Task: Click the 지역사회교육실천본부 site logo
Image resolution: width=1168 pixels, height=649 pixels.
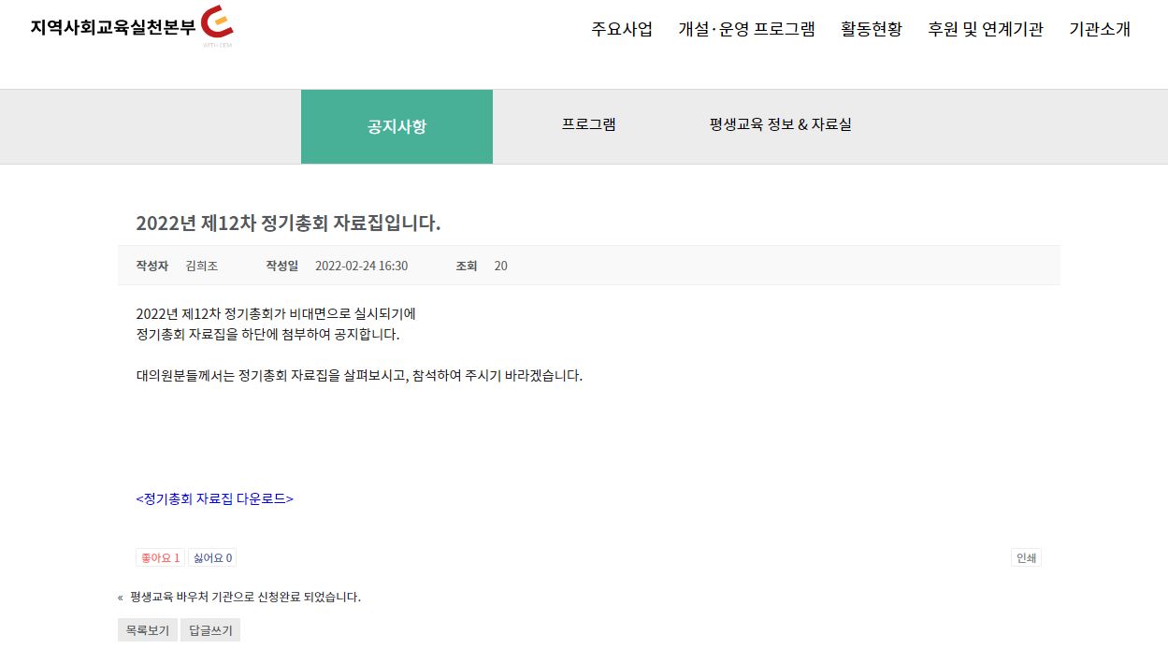Action: [x=132, y=27]
